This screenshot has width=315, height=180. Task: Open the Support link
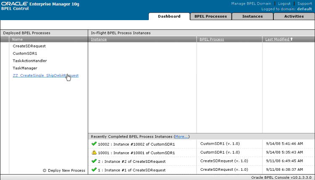(304, 4)
